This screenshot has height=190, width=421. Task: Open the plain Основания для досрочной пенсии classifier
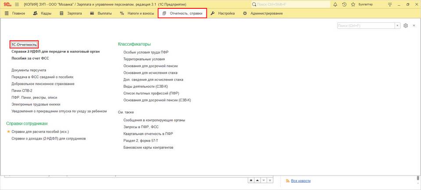tap(150, 66)
